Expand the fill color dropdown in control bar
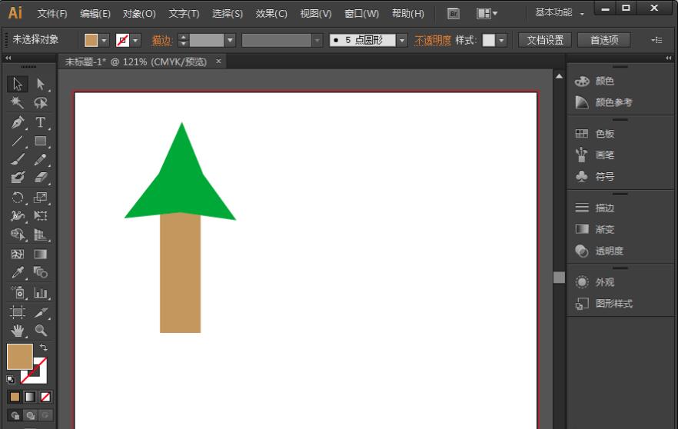Screen dimensions: 678x429 point(105,40)
